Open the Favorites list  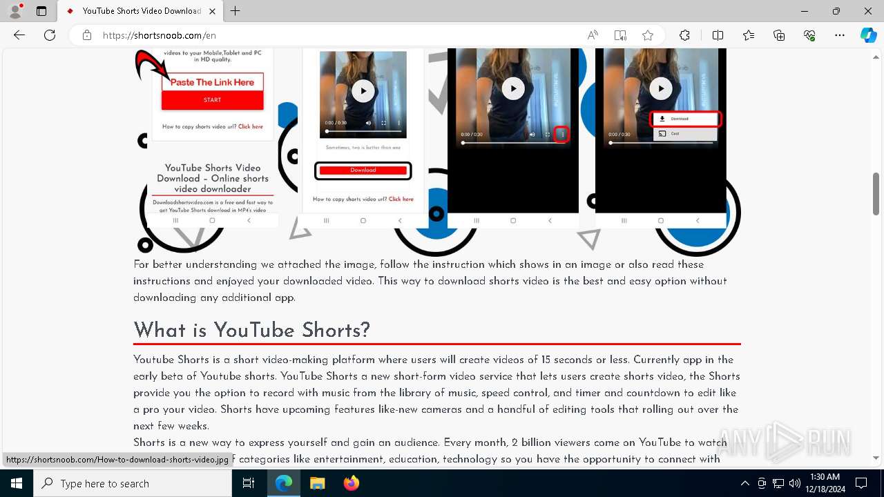pyautogui.click(x=749, y=35)
